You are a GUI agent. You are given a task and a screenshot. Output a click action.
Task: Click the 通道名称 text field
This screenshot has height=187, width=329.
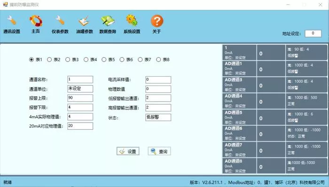pyautogui.click(x=80, y=79)
